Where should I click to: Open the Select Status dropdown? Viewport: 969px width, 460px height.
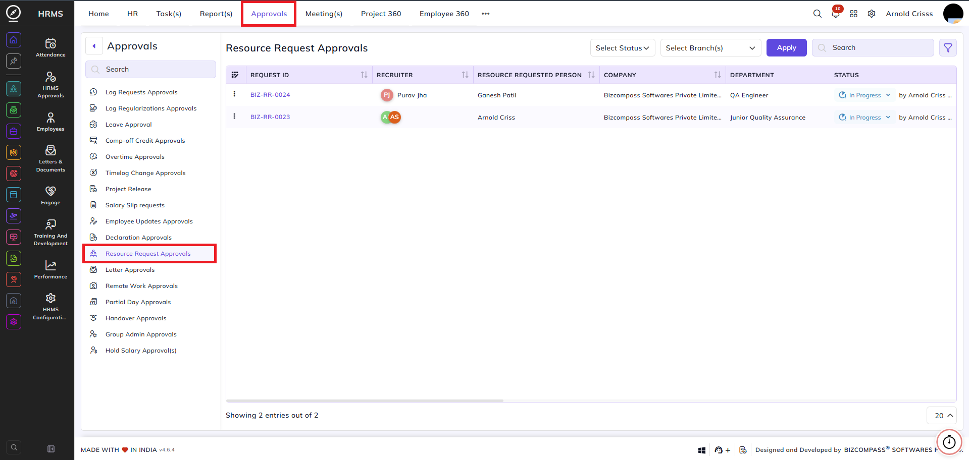tap(623, 48)
